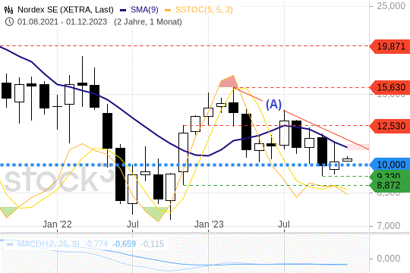Select the blue 10,000 price label

point(389,165)
